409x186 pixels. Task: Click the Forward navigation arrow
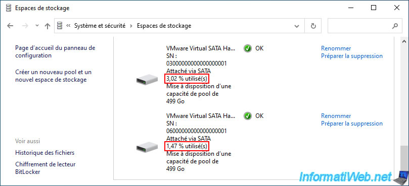click(25, 26)
